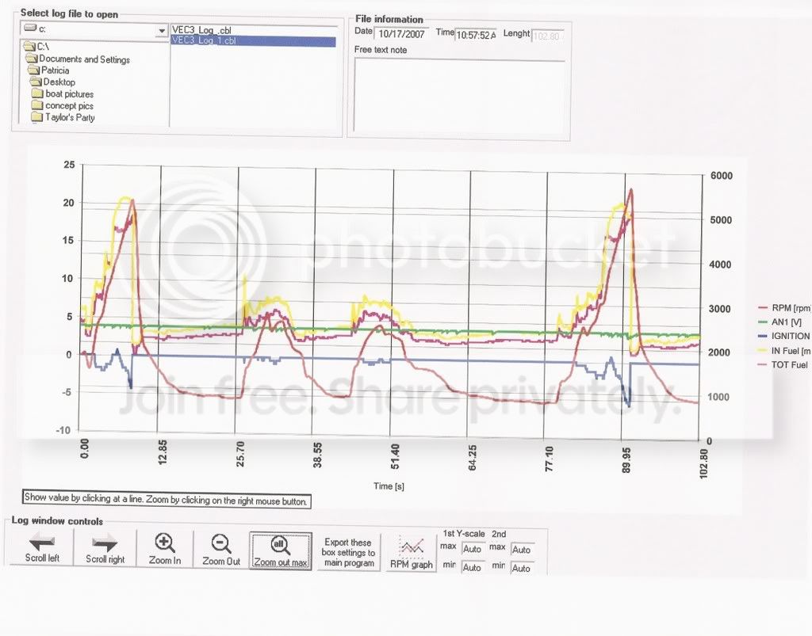Click the Zoom Out magnifier button
Screen dimensions: 812x636
pyautogui.click(x=221, y=549)
